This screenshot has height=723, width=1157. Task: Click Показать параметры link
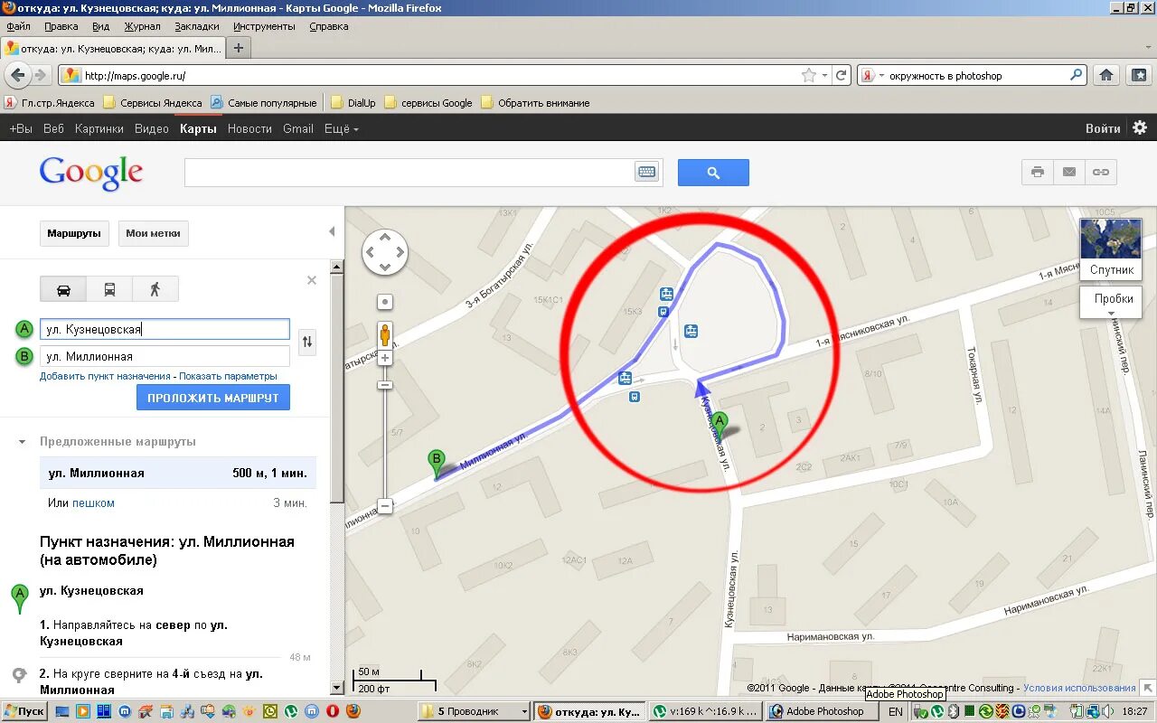coord(228,376)
